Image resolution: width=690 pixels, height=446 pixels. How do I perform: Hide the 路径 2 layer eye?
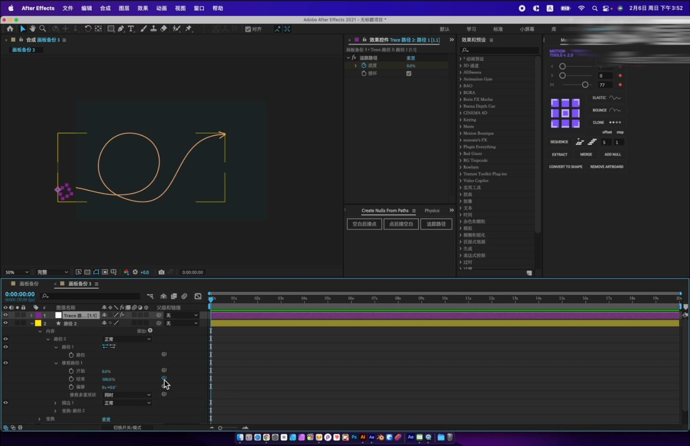point(6,324)
